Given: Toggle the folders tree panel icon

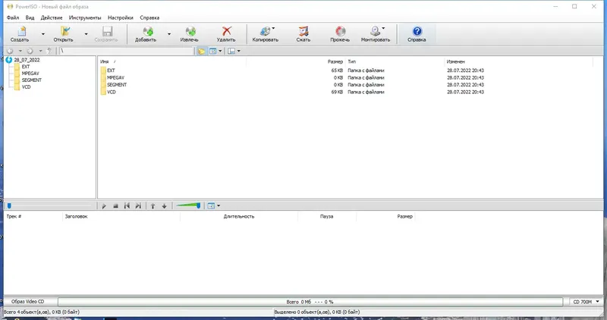Looking at the screenshot, I should tap(202, 51).
